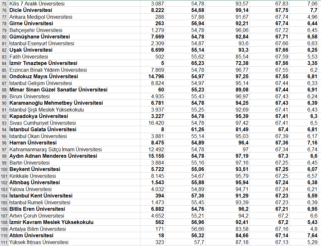321x246 pixels.
Task: Select 'İstanbul Kent Üniversitesi' cell
Action: 74,196
